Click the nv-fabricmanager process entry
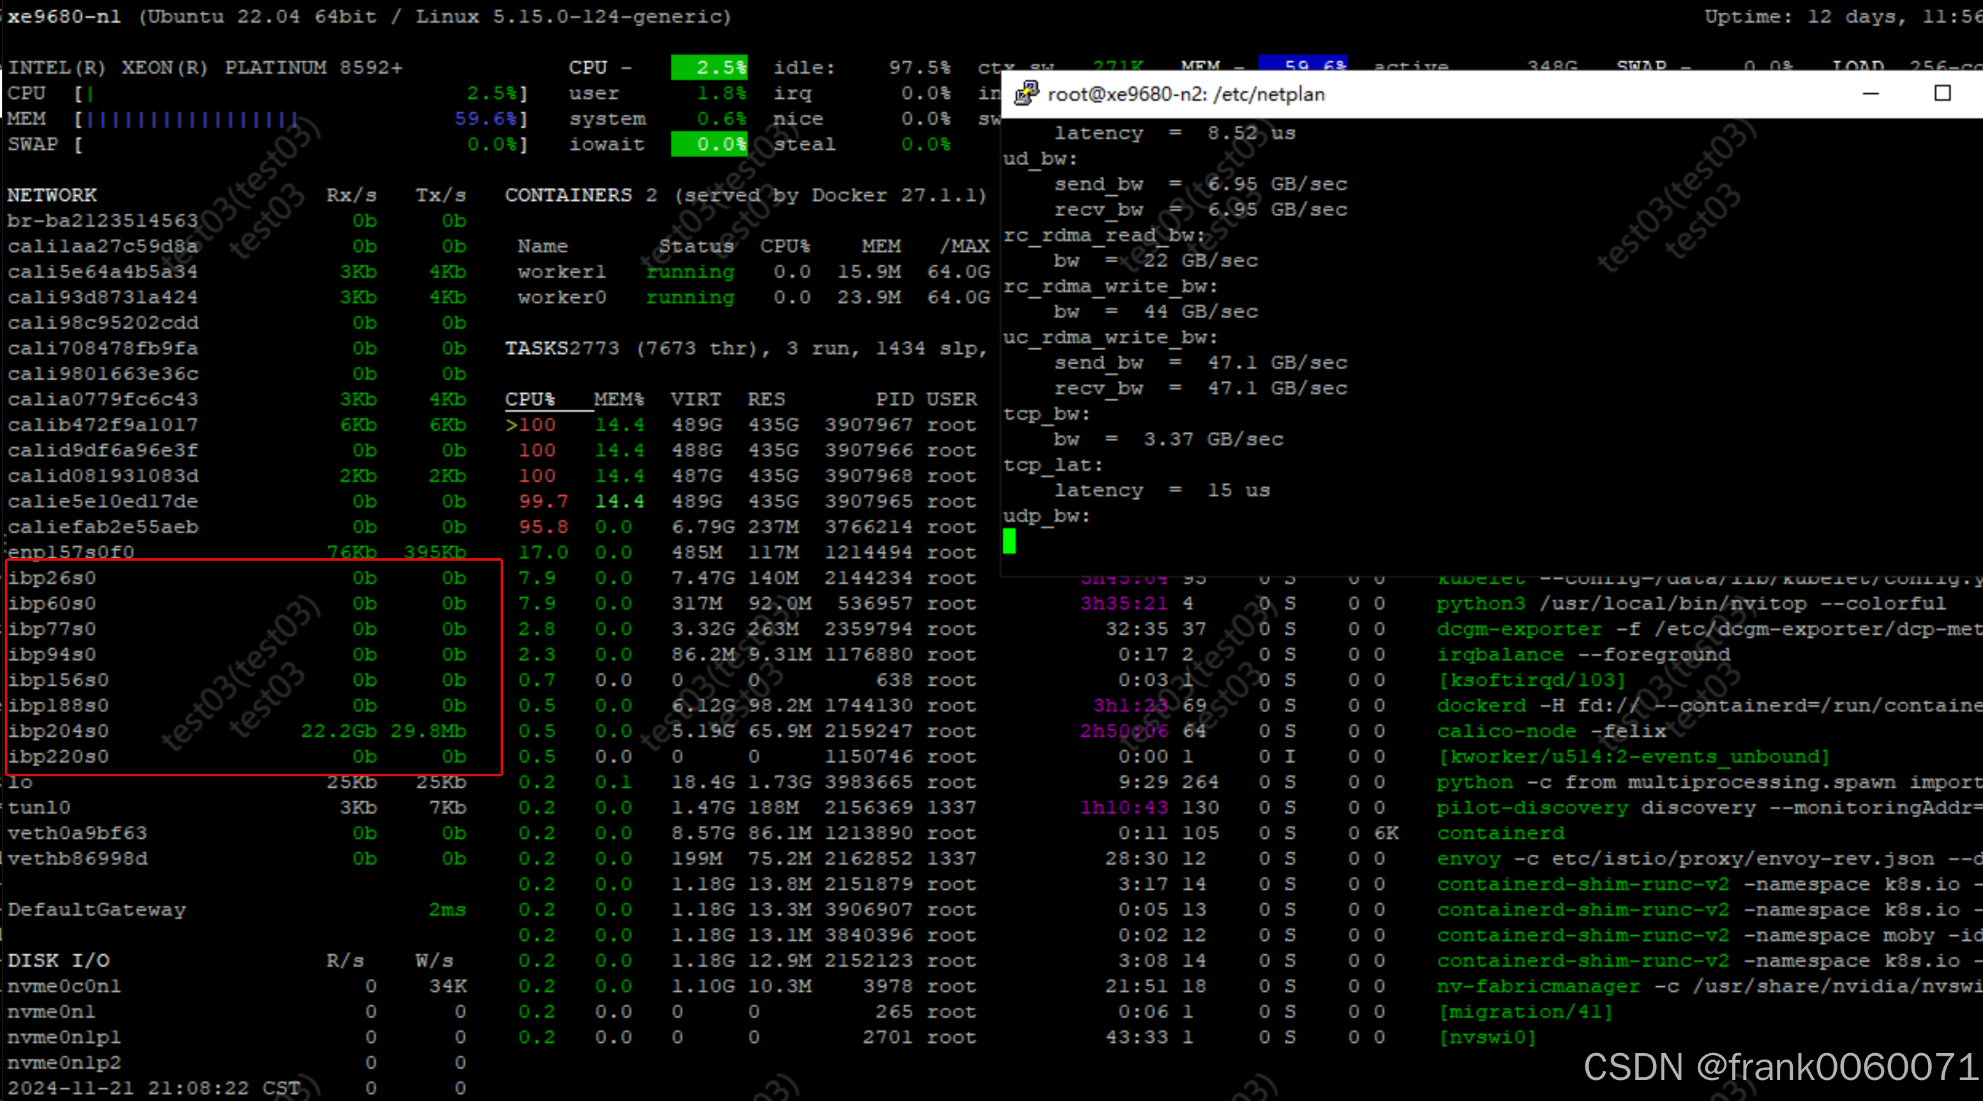Screen dimensions: 1983x1101 (x=1538, y=986)
